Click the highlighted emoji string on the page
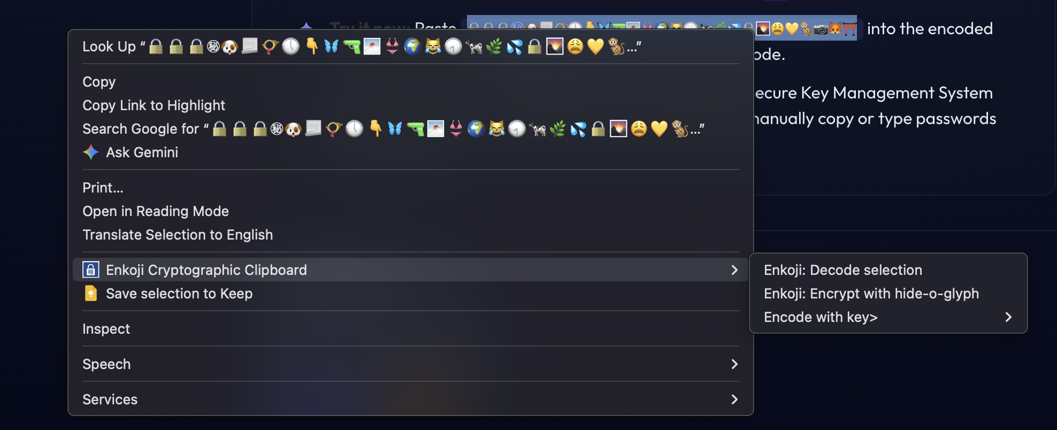 pos(662,28)
